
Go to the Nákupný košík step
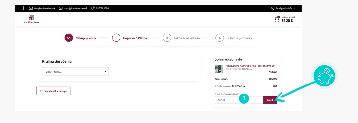86,38
